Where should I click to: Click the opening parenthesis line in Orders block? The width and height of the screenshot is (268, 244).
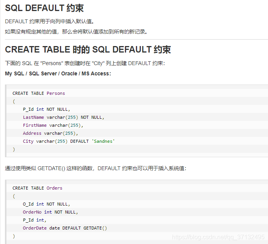(x=14, y=196)
